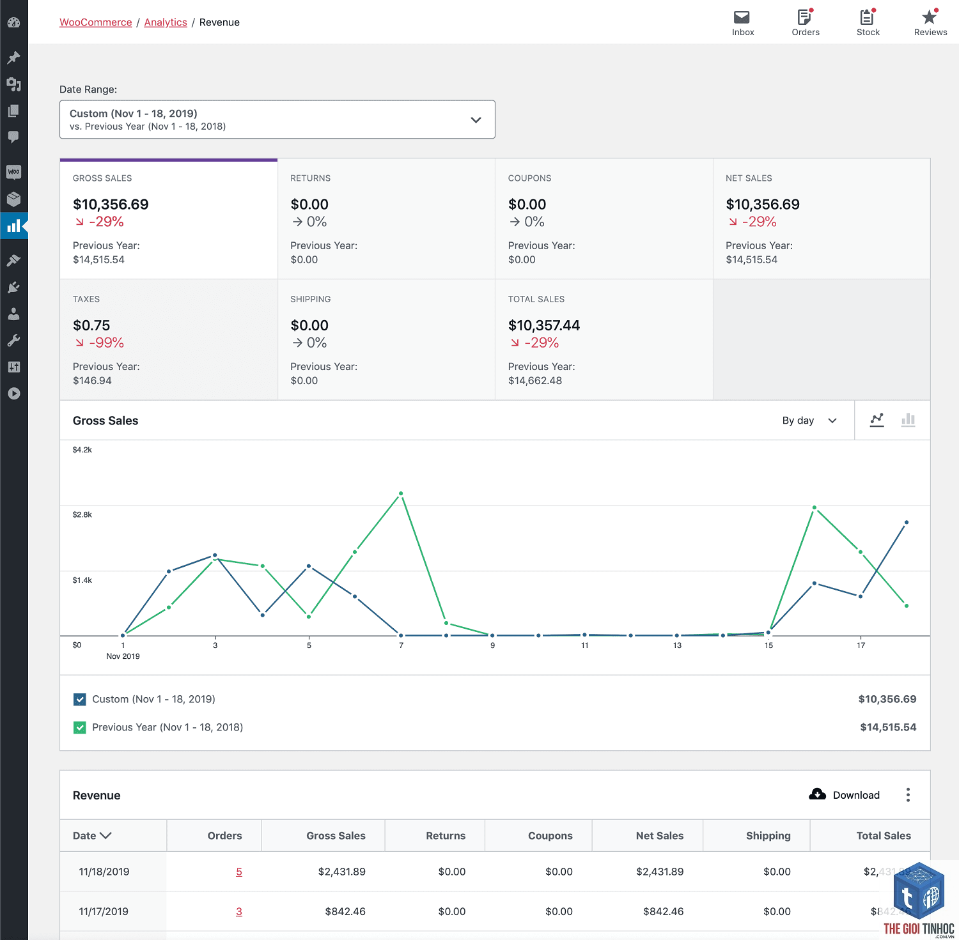
Task: Select the Taxes summary card
Action: [x=169, y=339]
